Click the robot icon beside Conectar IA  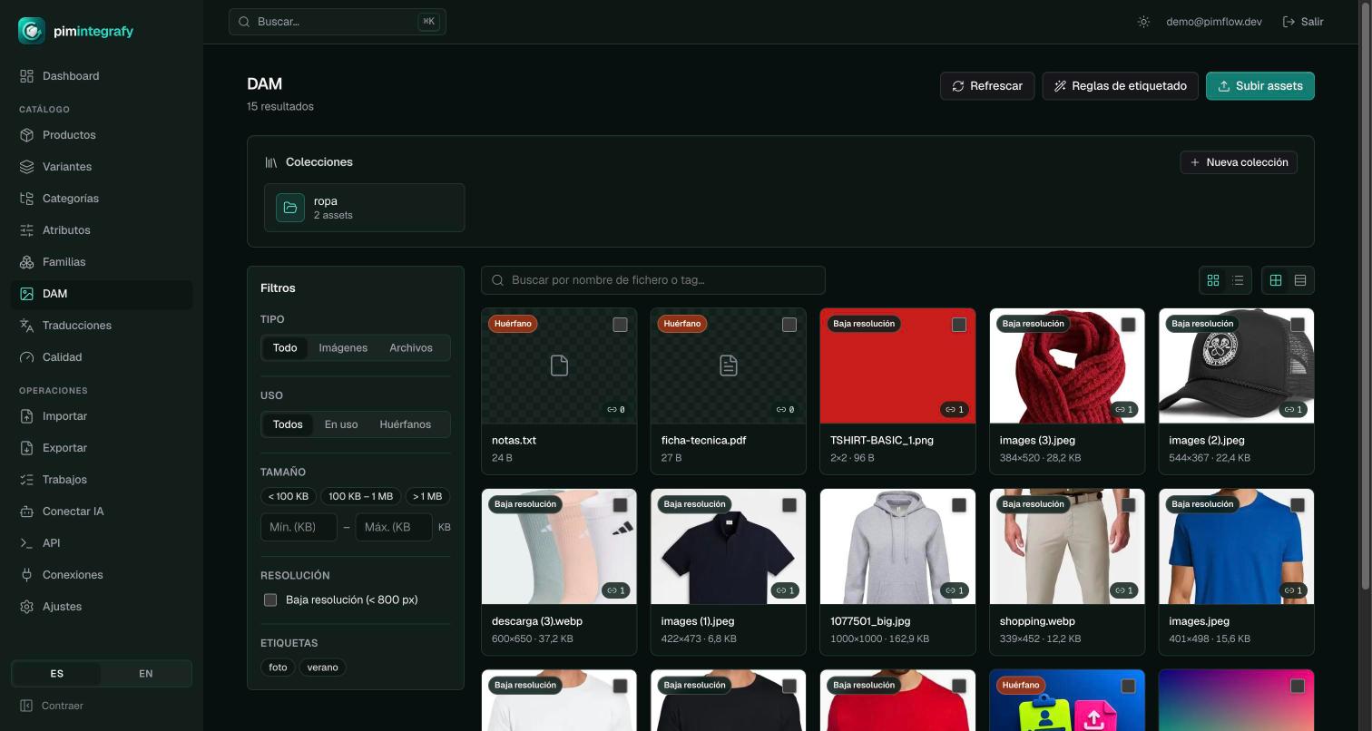click(26, 512)
